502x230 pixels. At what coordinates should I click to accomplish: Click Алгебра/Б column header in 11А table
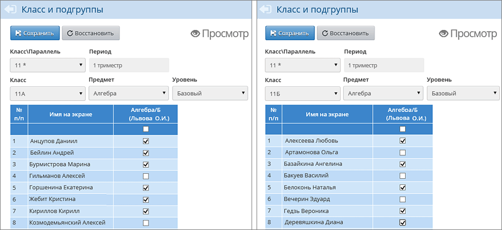(146, 114)
